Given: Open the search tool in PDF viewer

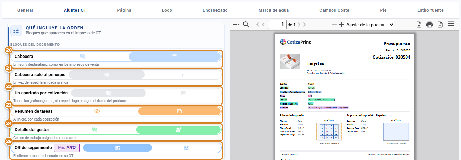Looking at the screenshot, I should 246,25.
